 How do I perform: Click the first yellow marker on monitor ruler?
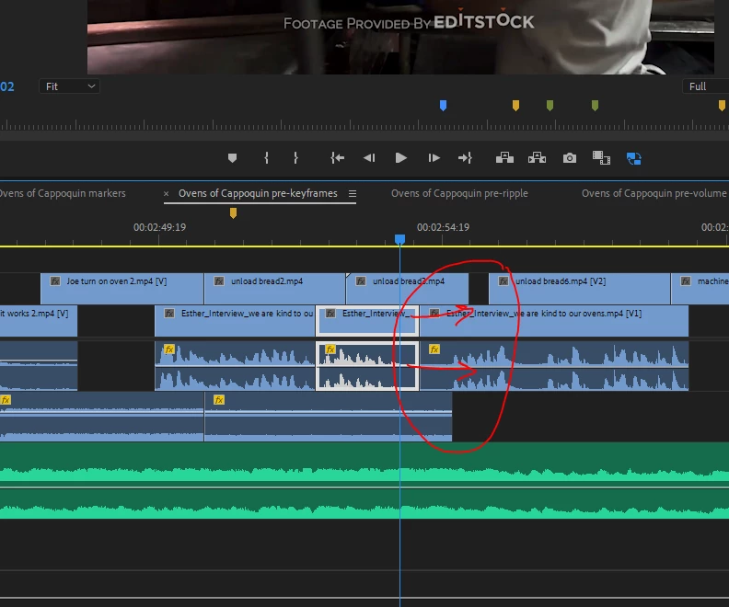tap(515, 106)
